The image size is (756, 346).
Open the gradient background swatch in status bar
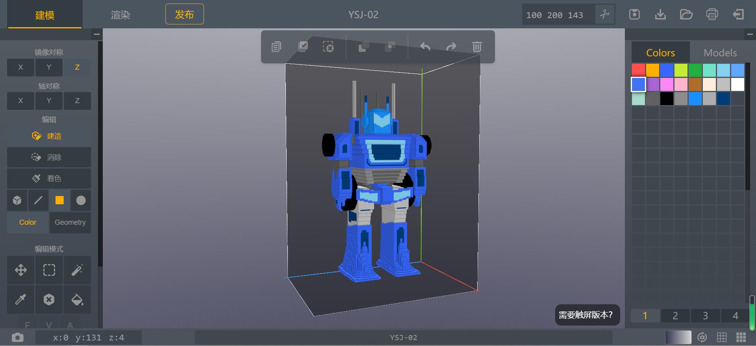678,337
